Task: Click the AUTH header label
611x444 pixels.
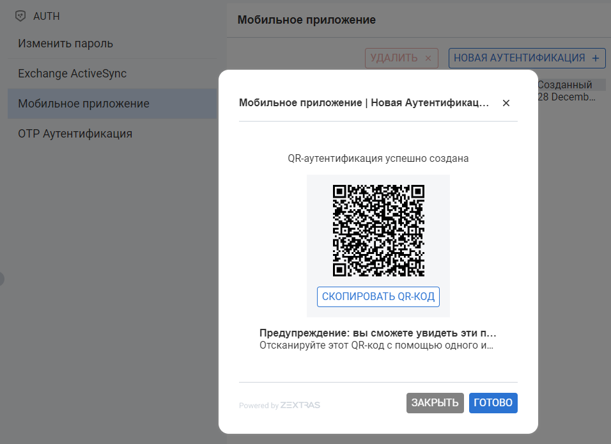Action: (47, 16)
